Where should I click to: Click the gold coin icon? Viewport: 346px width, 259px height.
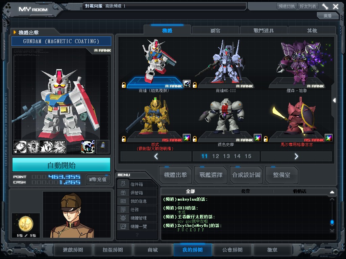pos(25,223)
